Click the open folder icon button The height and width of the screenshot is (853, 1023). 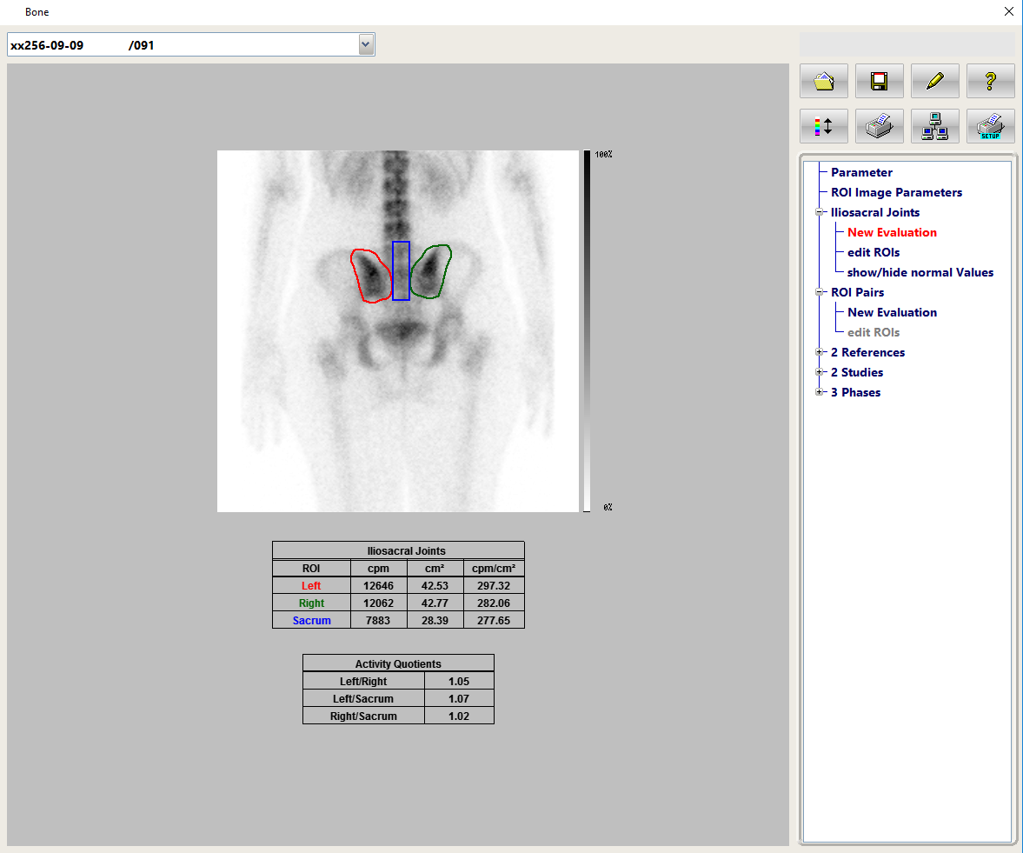click(x=823, y=81)
